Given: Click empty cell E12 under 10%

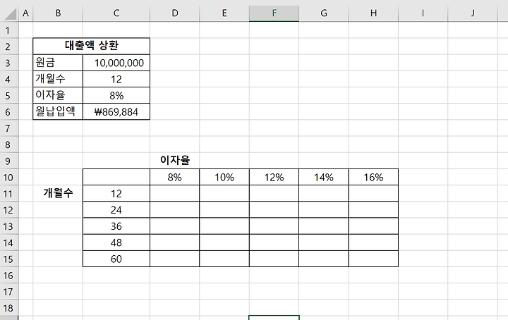Looking at the screenshot, I should pyautogui.click(x=224, y=209).
